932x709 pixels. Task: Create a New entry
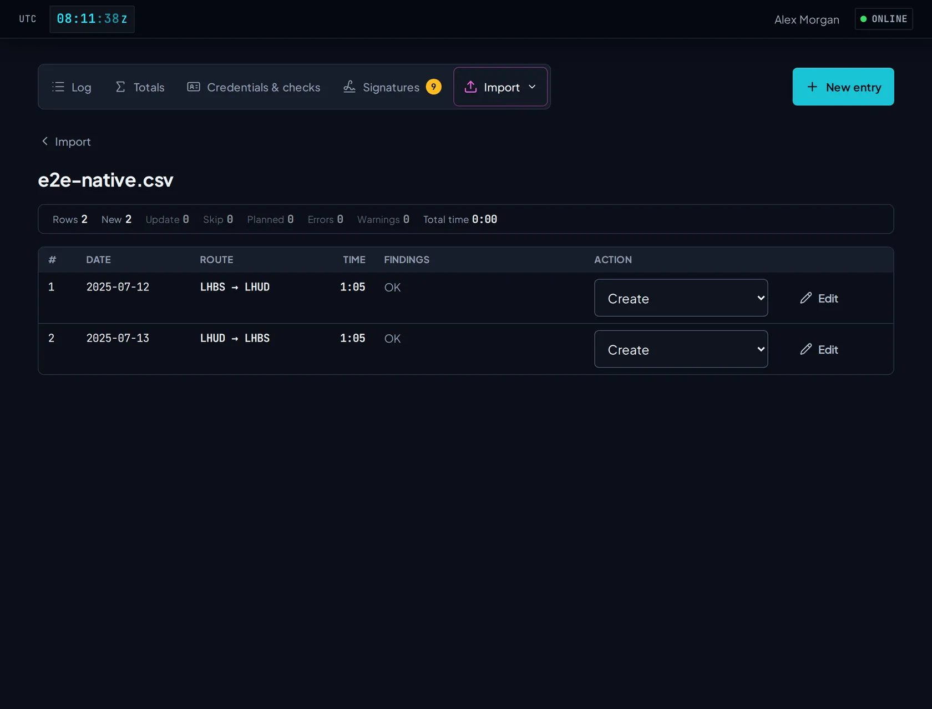click(x=843, y=87)
